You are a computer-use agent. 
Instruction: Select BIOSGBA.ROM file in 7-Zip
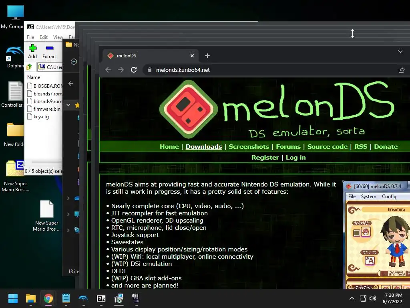tap(45, 86)
